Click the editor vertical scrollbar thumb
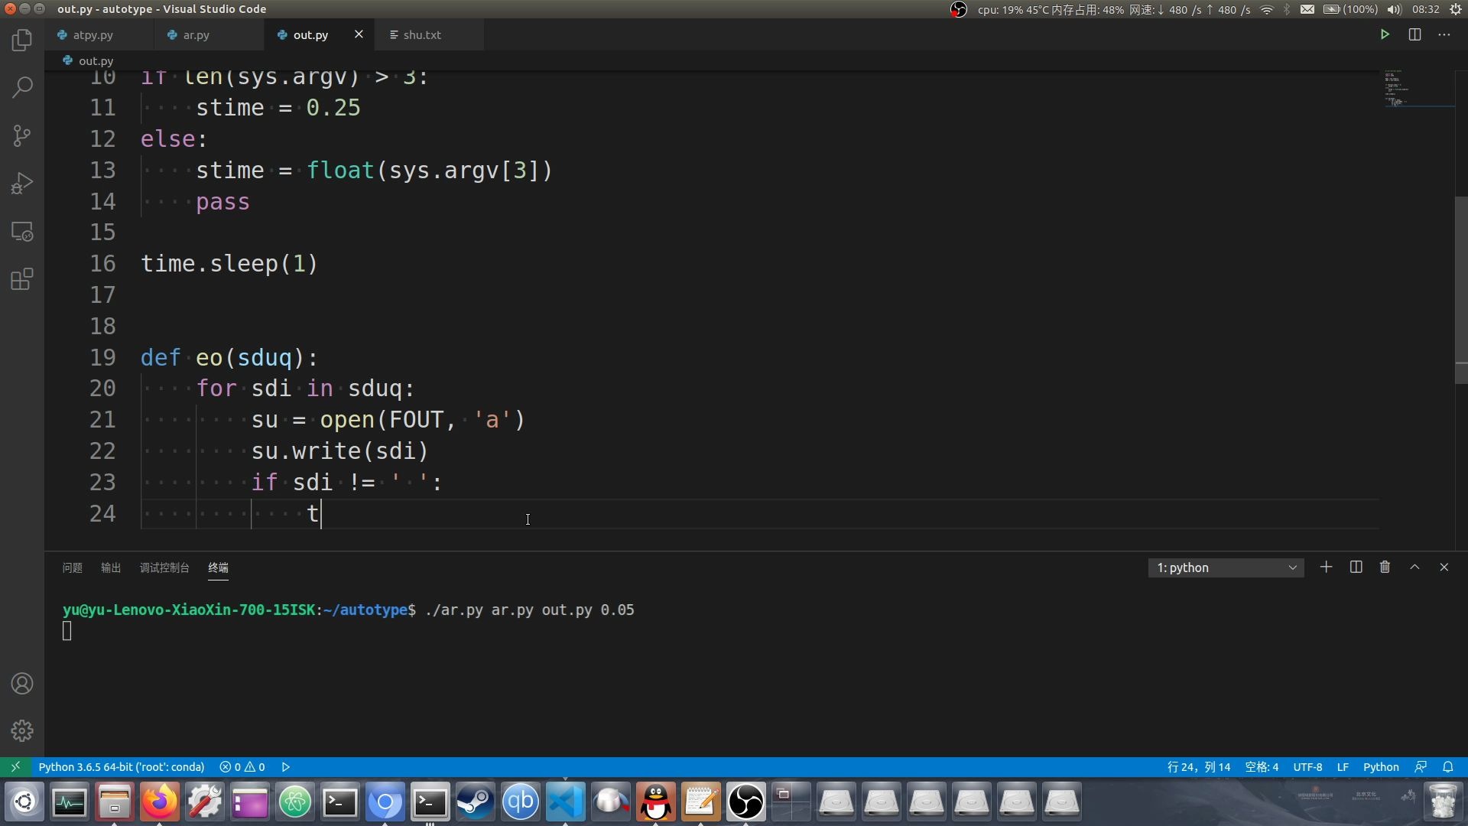1468x826 pixels. point(1460,291)
